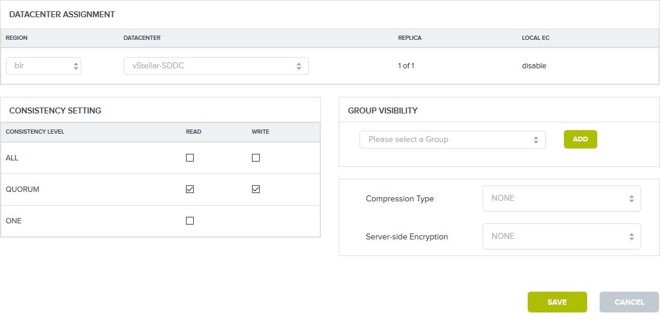Click the Server-side Encryption dropdown arrows
The width and height of the screenshot is (662, 319).
coord(631,236)
